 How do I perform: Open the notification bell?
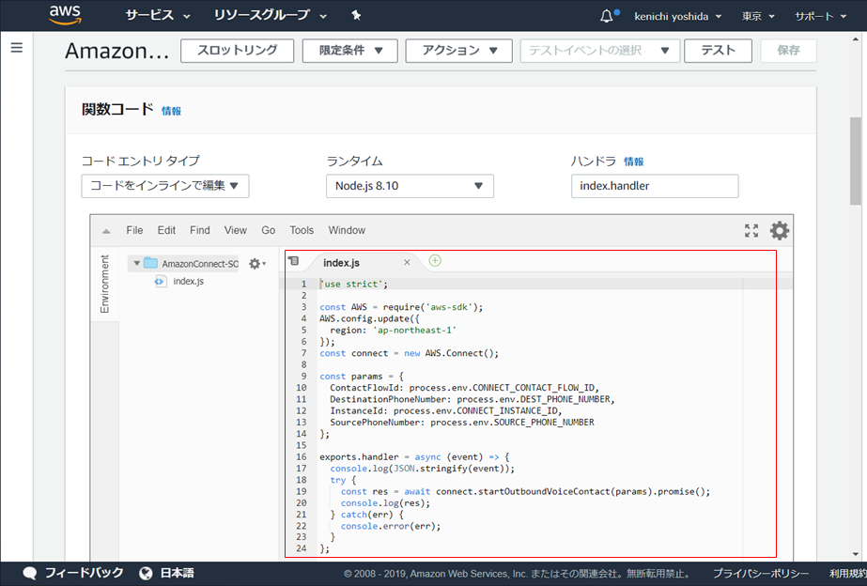[607, 15]
